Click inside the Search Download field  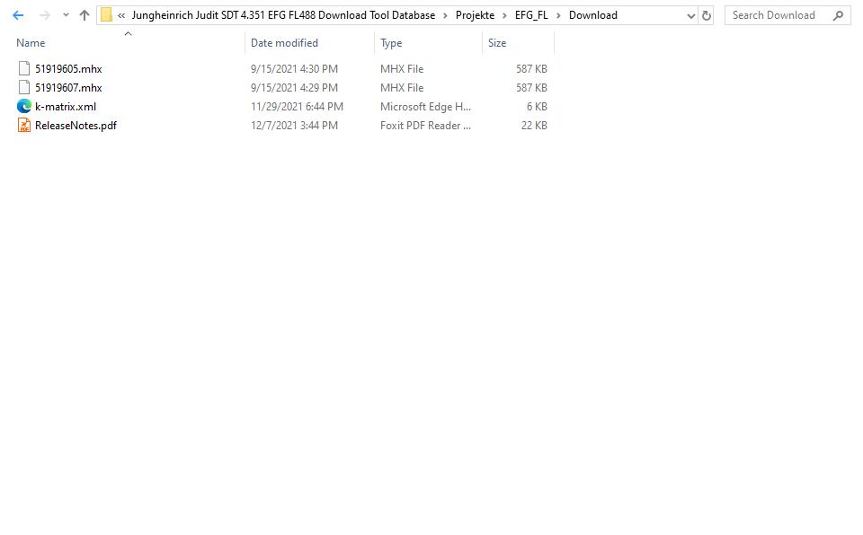click(x=773, y=14)
